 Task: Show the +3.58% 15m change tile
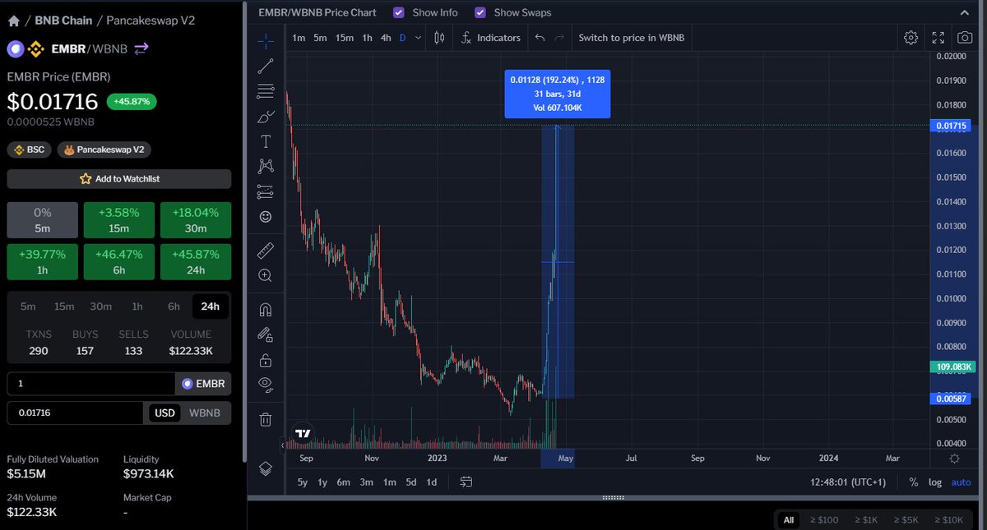pos(118,220)
